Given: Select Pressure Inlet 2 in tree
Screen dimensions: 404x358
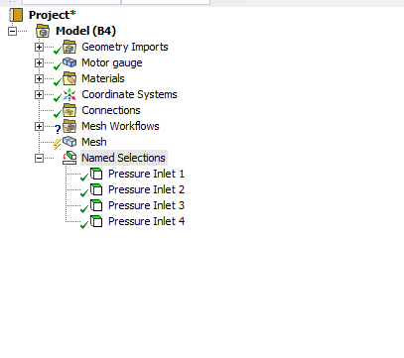Looking at the screenshot, I should pos(146,189).
